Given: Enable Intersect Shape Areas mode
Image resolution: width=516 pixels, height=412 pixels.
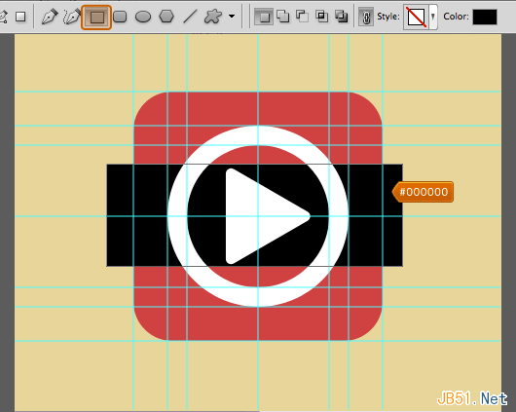Looking at the screenshot, I should pos(321,17).
